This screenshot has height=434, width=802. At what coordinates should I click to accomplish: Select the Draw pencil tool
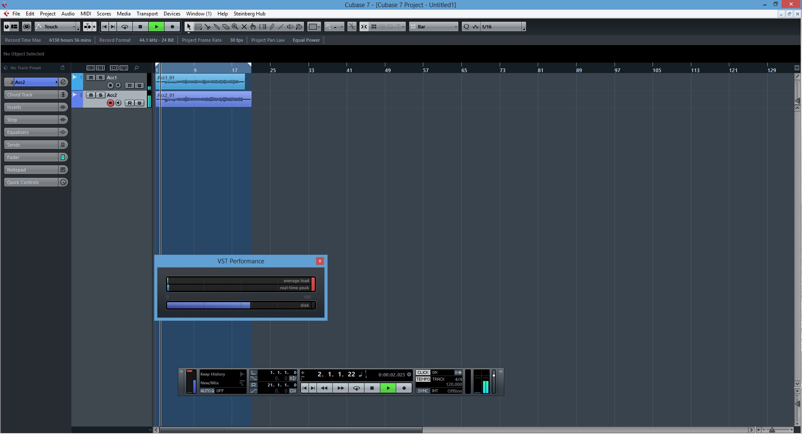(272, 27)
